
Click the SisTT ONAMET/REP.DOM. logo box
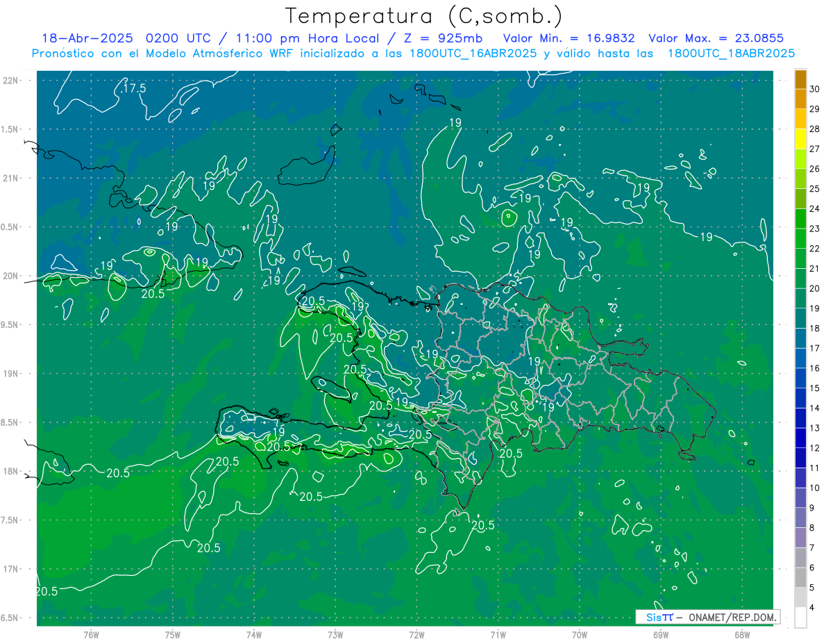tap(707, 617)
